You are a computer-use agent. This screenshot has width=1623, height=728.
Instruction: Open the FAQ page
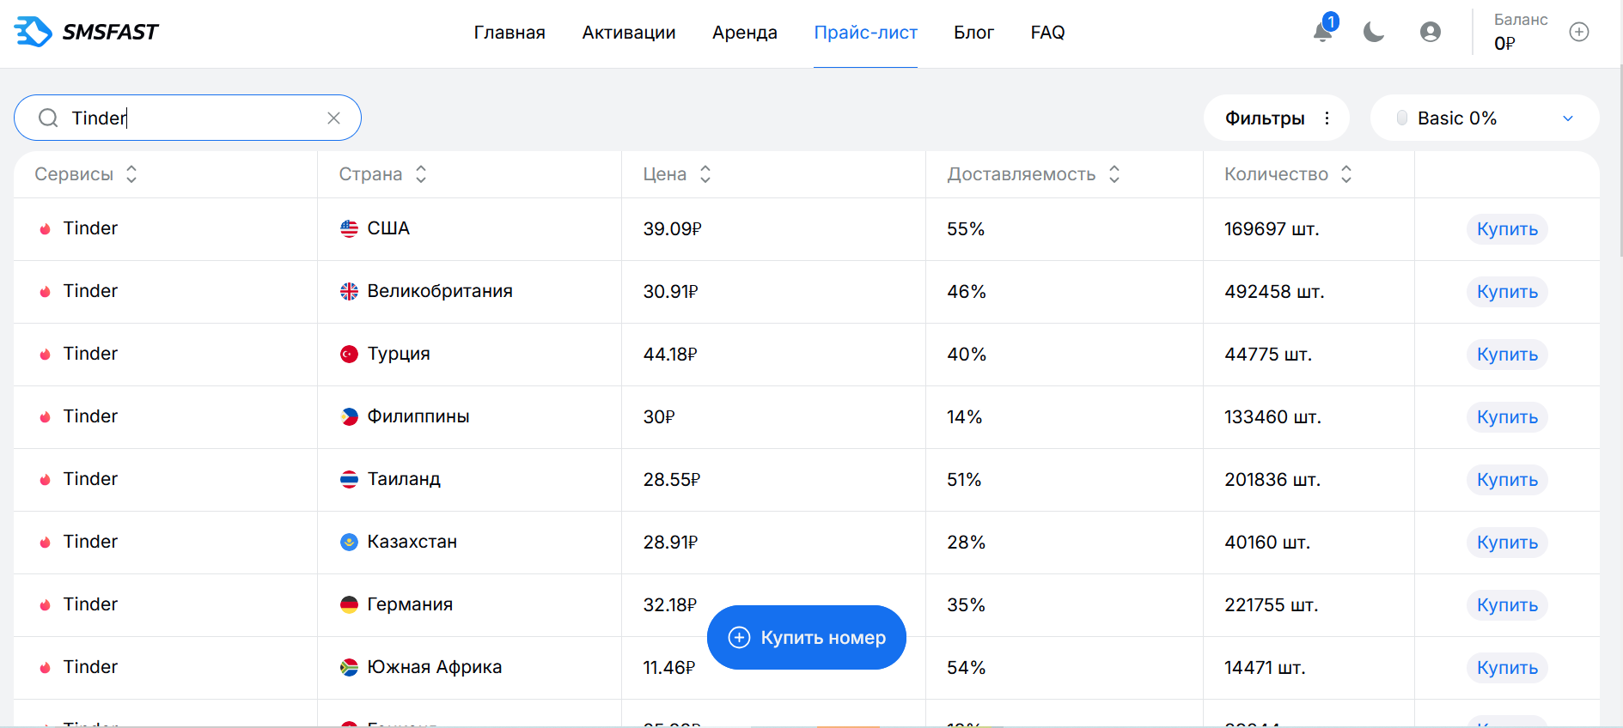point(1048,33)
